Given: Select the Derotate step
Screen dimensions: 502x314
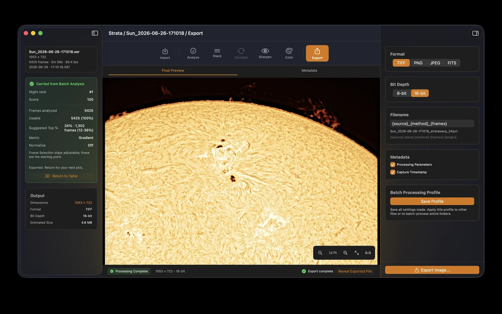Looking at the screenshot, I should pyautogui.click(x=241, y=54).
